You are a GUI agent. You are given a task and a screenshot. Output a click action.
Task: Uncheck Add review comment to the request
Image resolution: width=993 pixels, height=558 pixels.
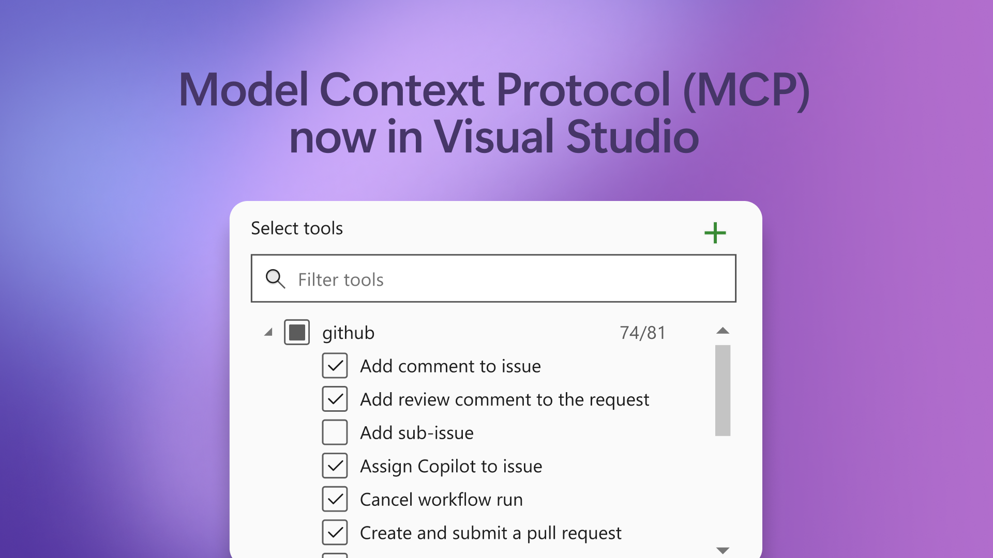(335, 399)
